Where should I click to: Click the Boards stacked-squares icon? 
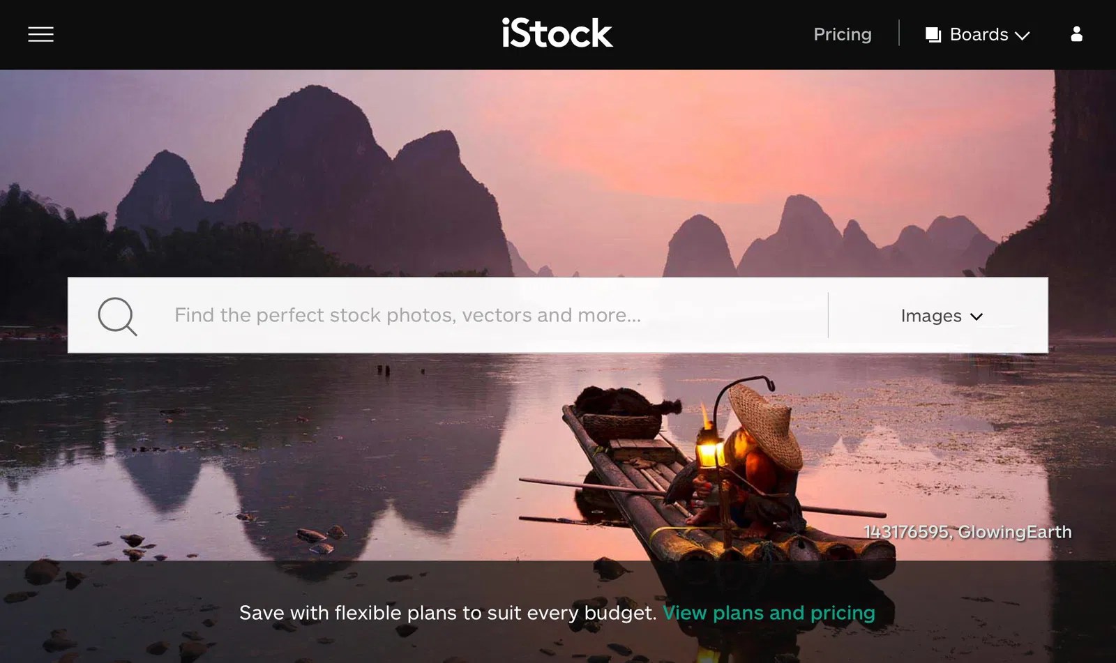click(x=933, y=35)
